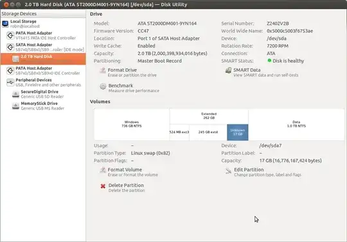
Task: Click the green SMART status indicator dot
Action: coord(269,60)
